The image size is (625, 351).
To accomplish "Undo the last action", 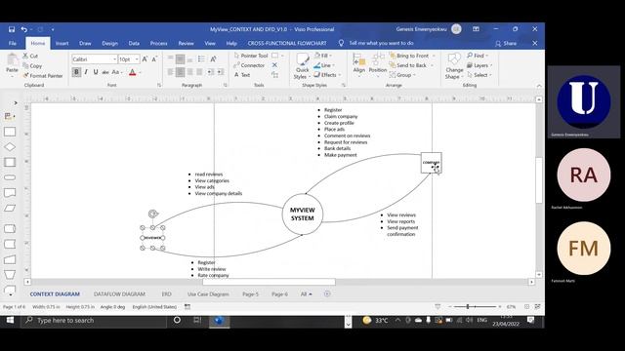I will (24, 29).
